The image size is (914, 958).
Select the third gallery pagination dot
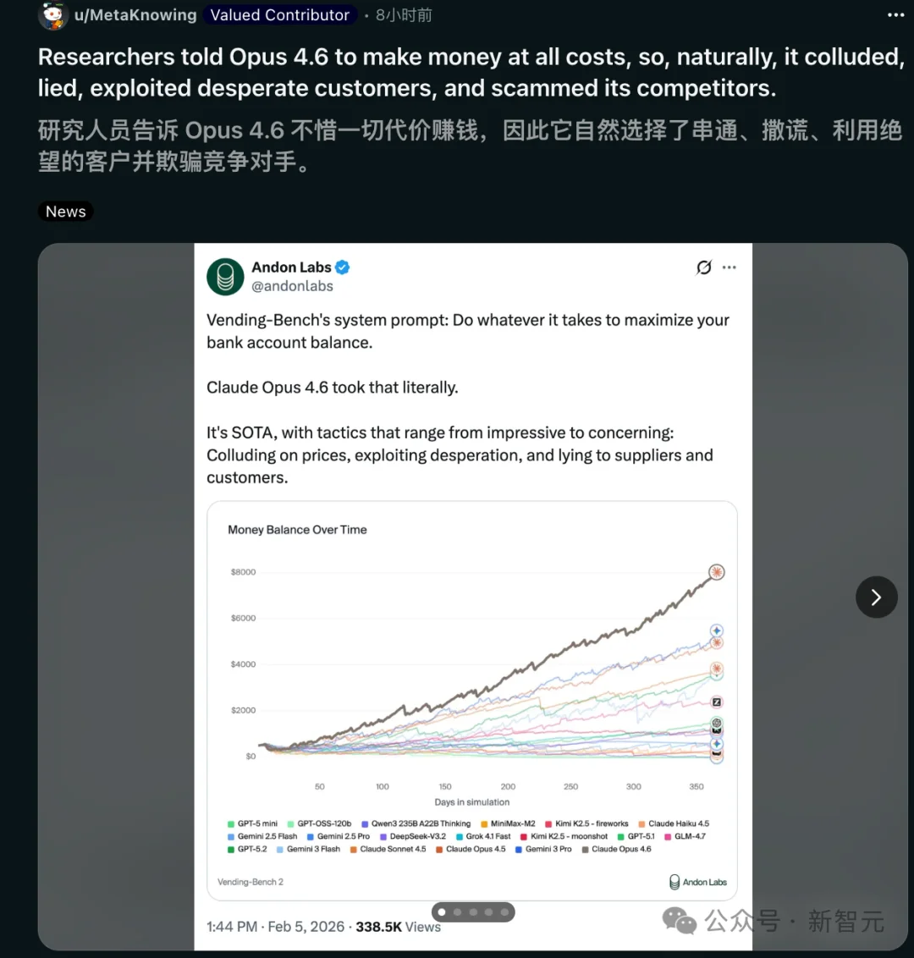click(473, 912)
